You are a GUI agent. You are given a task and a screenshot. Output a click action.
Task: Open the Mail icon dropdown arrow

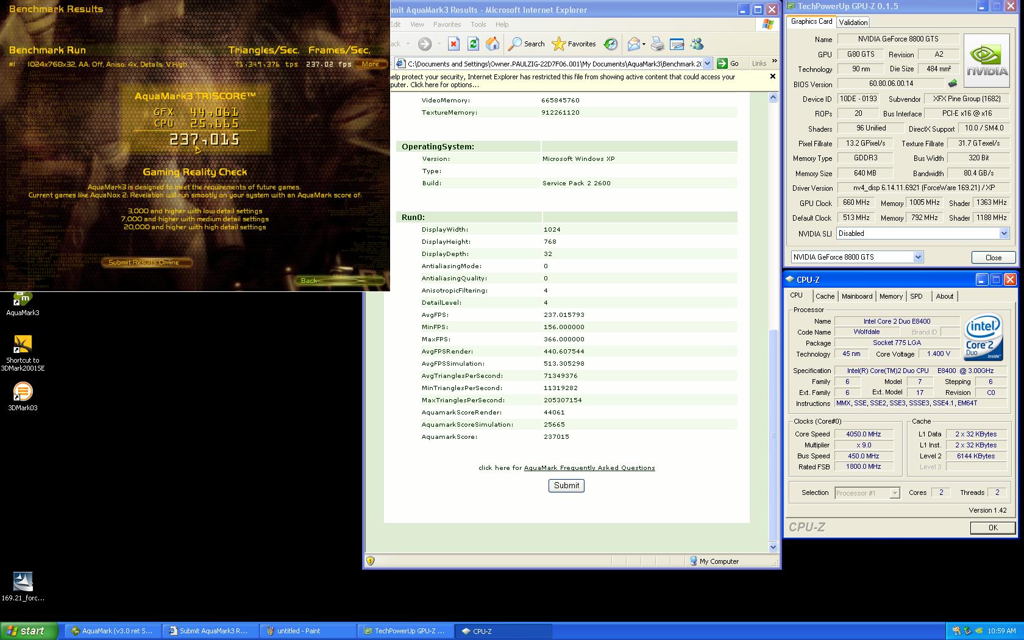pyautogui.click(x=644, y=44)
